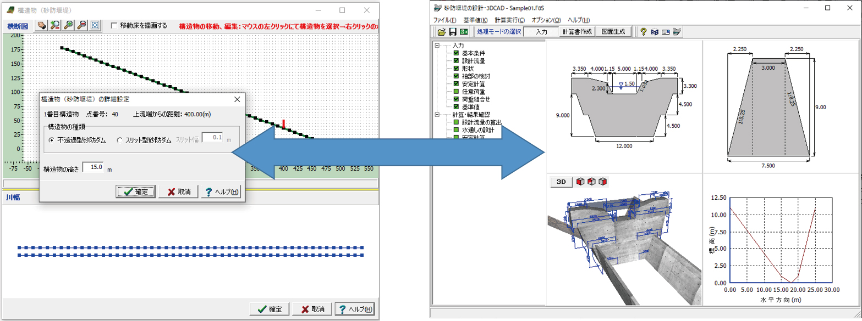This screenshot has height=321, width=862.
Task: Open the ヘルプ(H) menu in 3DCAD window
Action: point(579,20)
